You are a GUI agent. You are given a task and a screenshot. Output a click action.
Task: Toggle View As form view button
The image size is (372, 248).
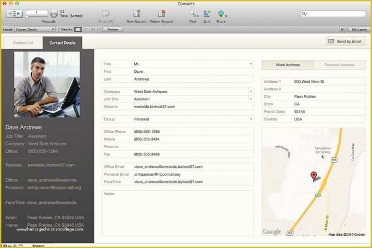tap(78, 29)
